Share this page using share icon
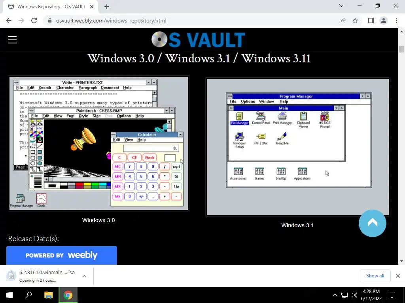 point(343,21)
